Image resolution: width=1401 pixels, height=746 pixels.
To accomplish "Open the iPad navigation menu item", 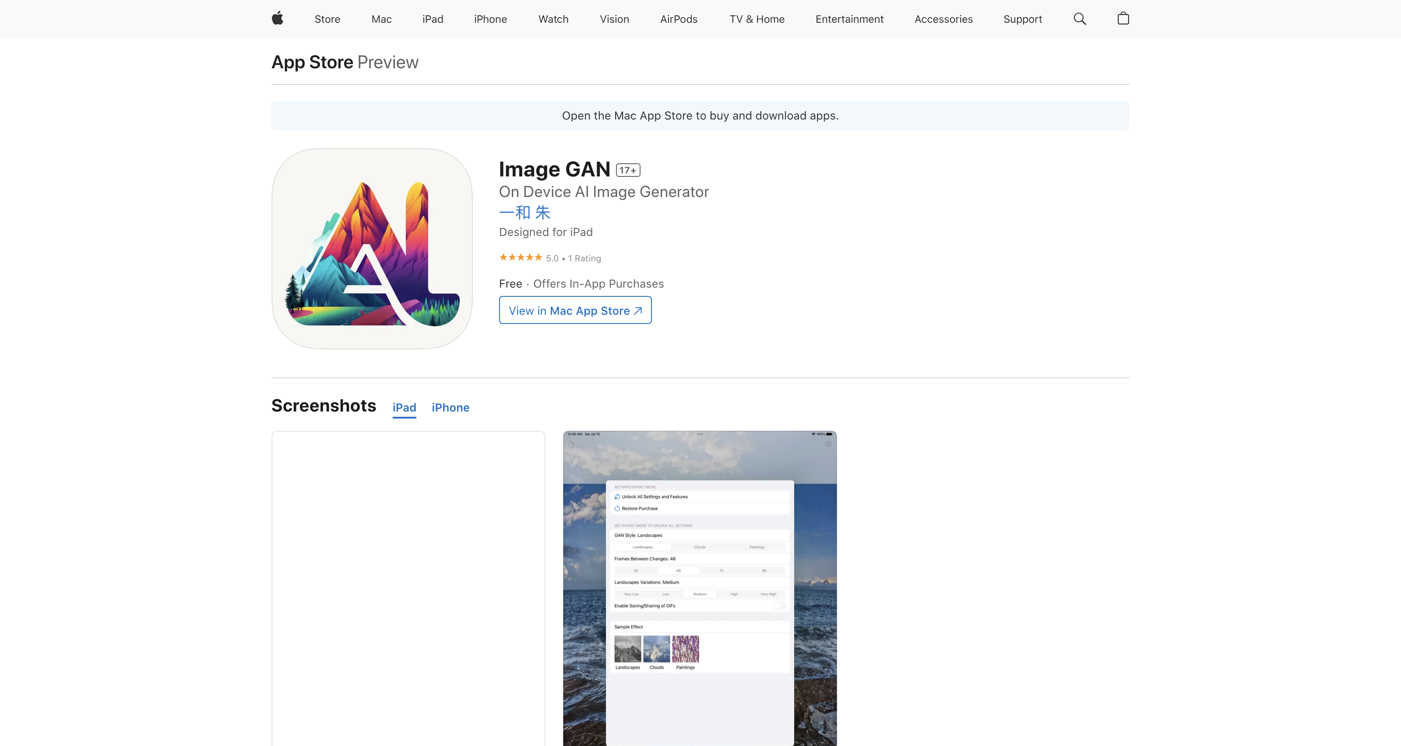I will pos(433,19).
